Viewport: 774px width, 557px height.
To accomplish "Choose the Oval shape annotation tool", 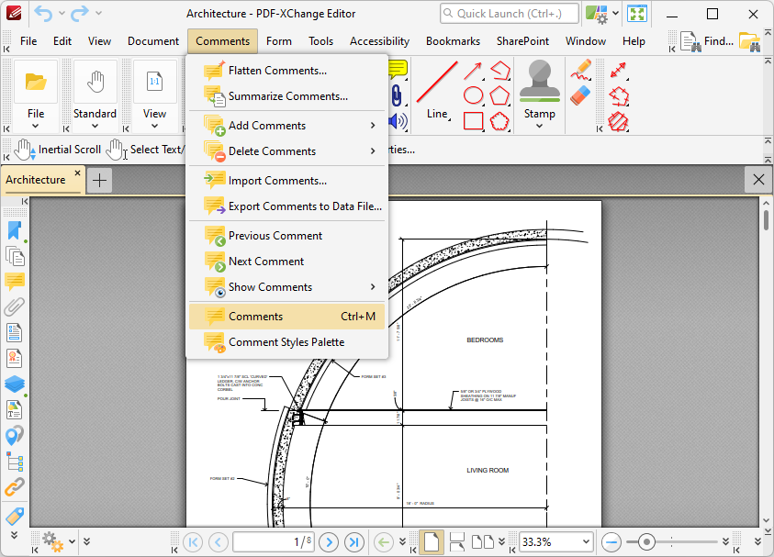I will (x=473, y=95).
